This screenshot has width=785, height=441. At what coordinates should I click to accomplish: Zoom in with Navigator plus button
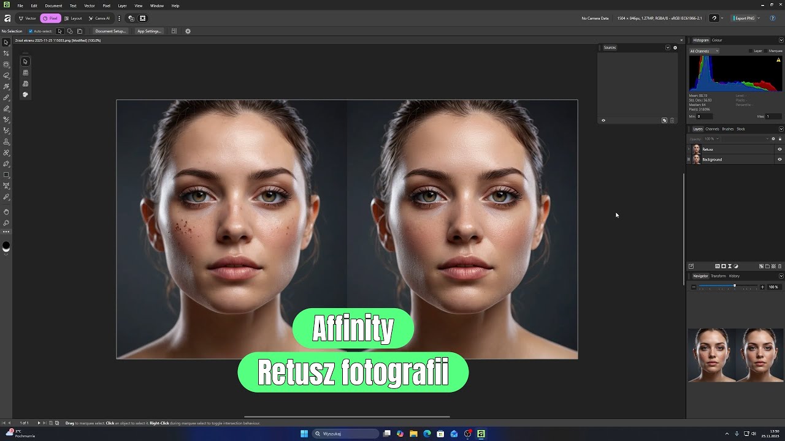[762, 287]
